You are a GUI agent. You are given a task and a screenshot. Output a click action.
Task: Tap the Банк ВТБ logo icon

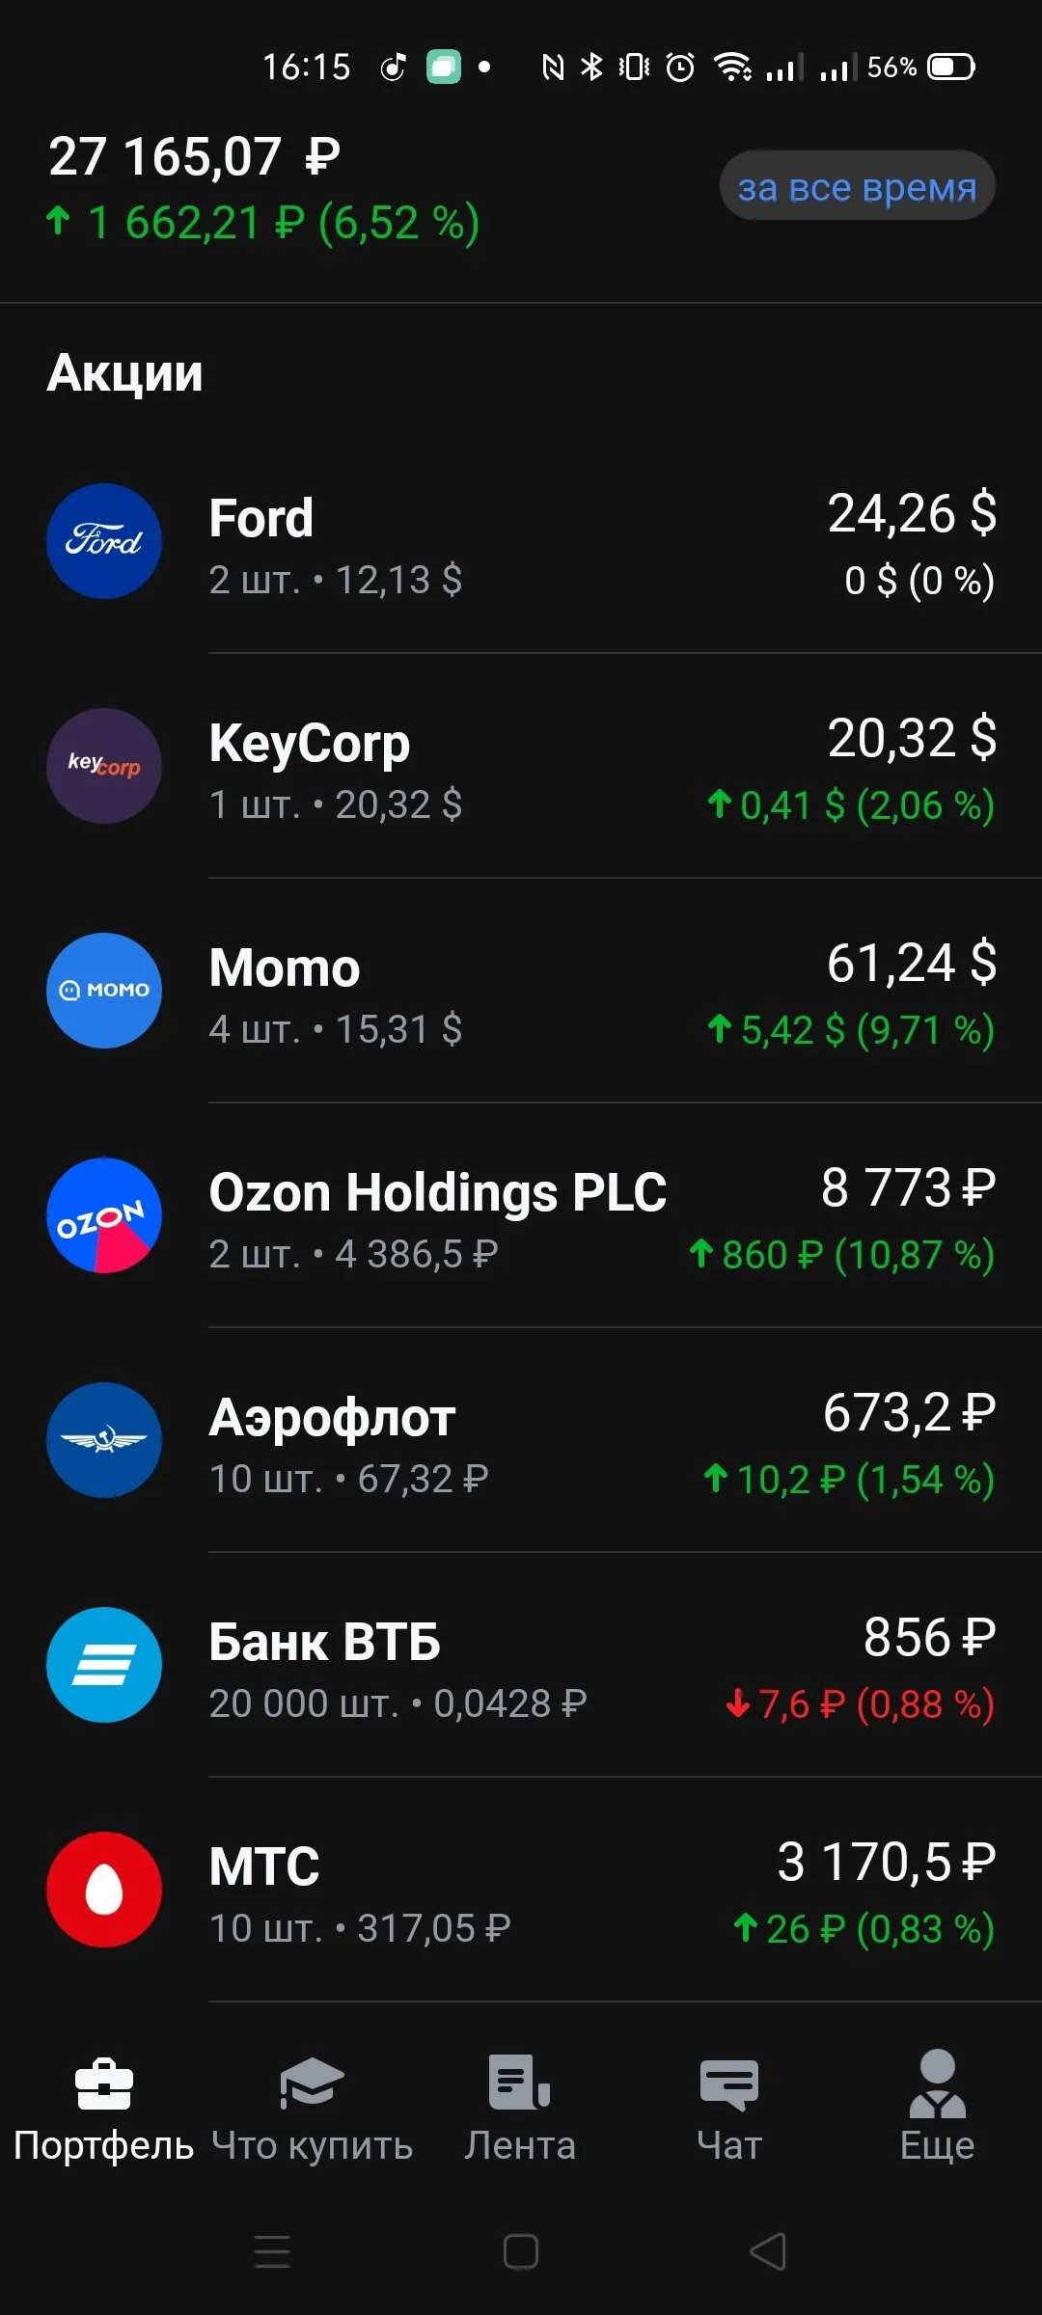pos(104,1665)
